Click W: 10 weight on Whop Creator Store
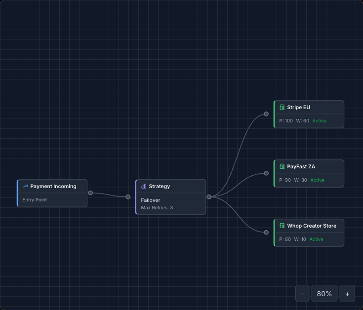The image size is (363, 310). (x=300, y=239)
